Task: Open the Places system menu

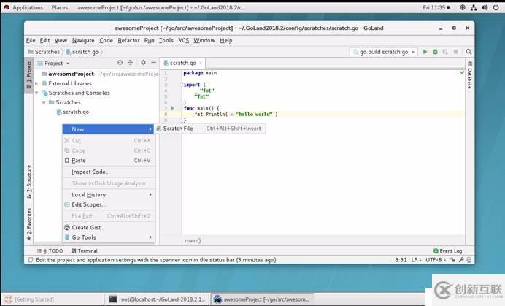Action: pos(60,7)
